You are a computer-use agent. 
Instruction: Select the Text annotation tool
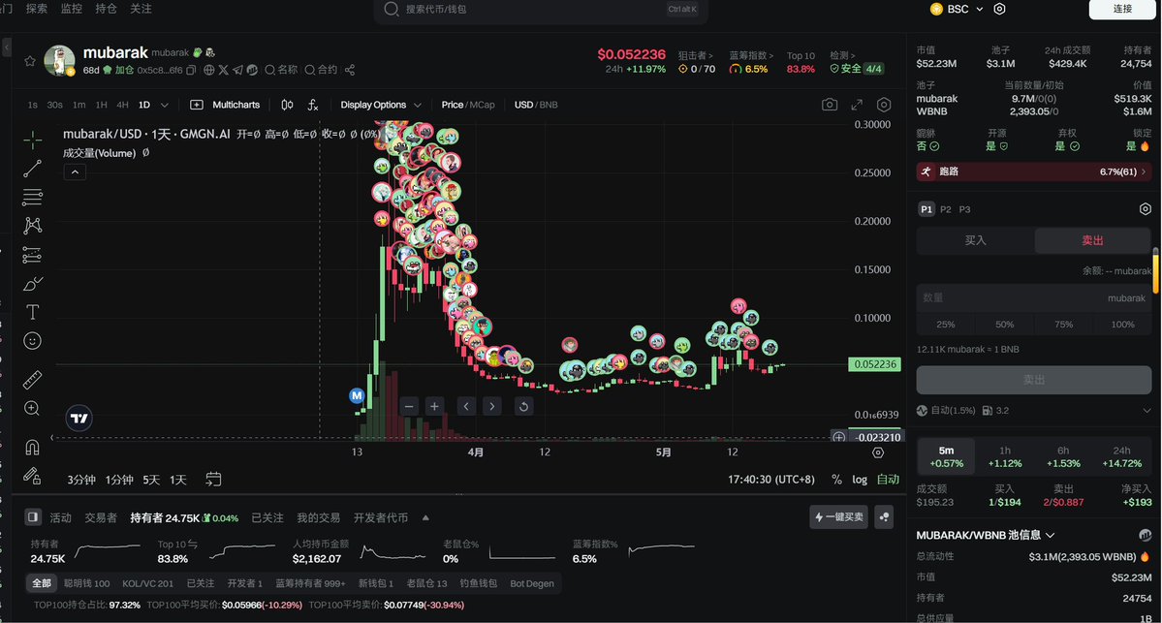32,312
